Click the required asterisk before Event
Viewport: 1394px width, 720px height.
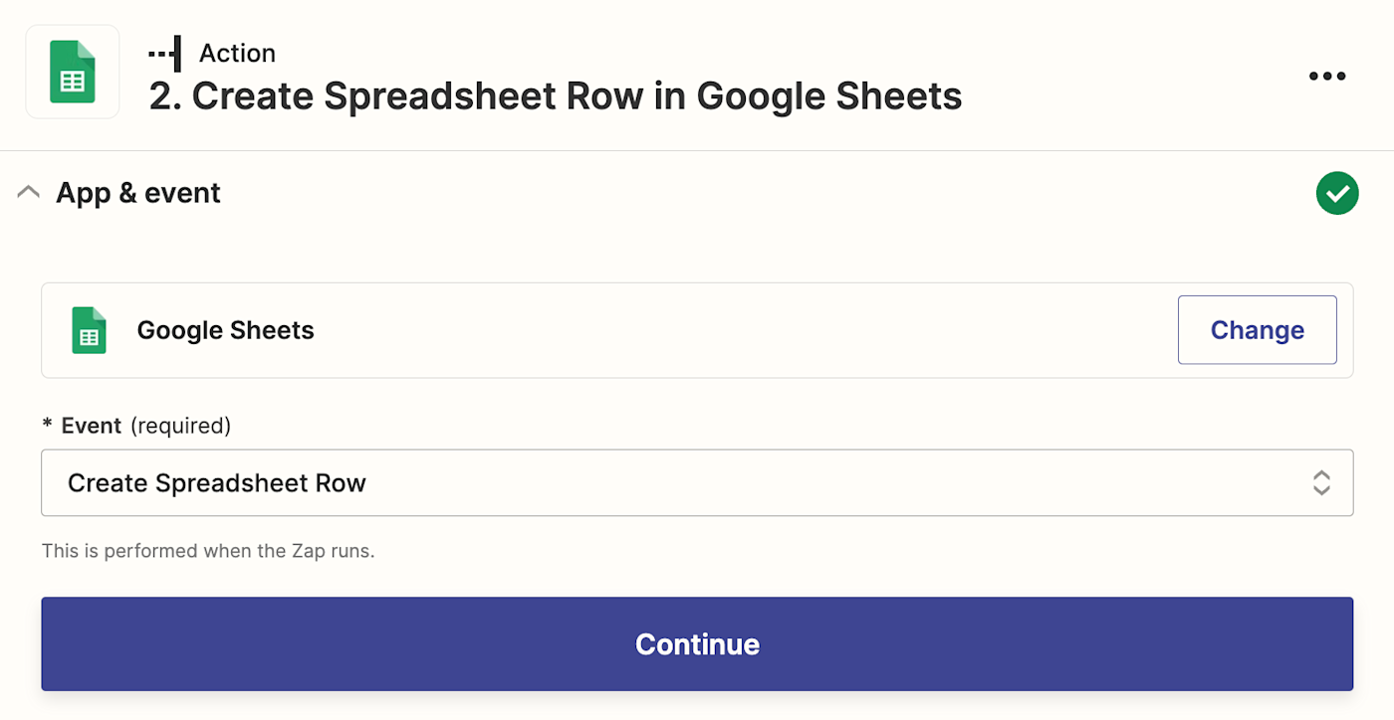tap(47, 426)
